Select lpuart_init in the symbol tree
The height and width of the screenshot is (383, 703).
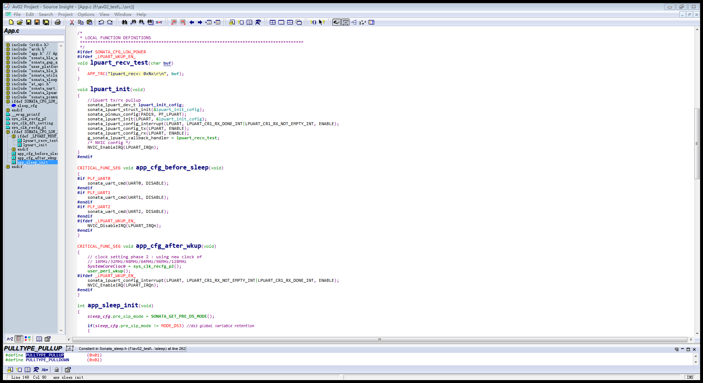coord(35,145)
